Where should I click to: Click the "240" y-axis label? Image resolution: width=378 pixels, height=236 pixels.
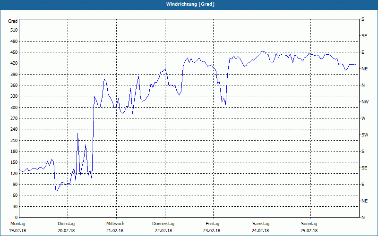tap(14, 129)
